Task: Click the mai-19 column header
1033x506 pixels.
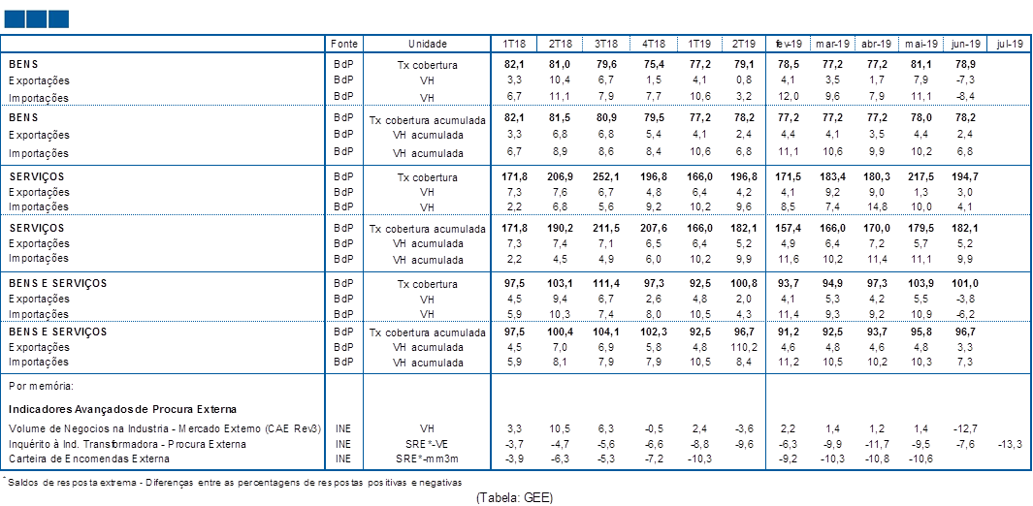Action: click(921, 44)
